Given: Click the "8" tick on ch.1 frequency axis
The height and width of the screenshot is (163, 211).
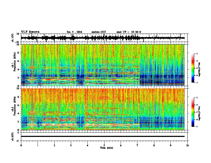Looking at the screenshot, I should (19, 53).
